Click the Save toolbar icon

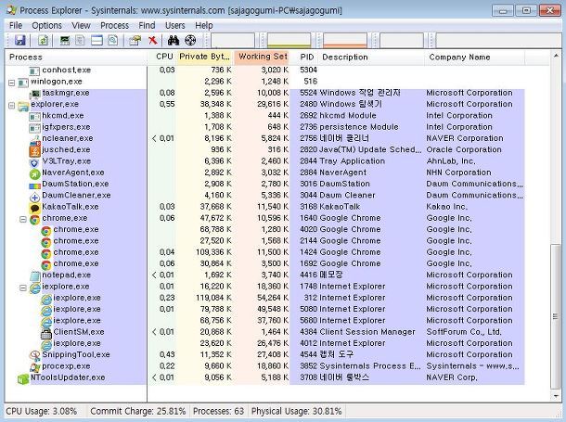[x=19, y=40]
